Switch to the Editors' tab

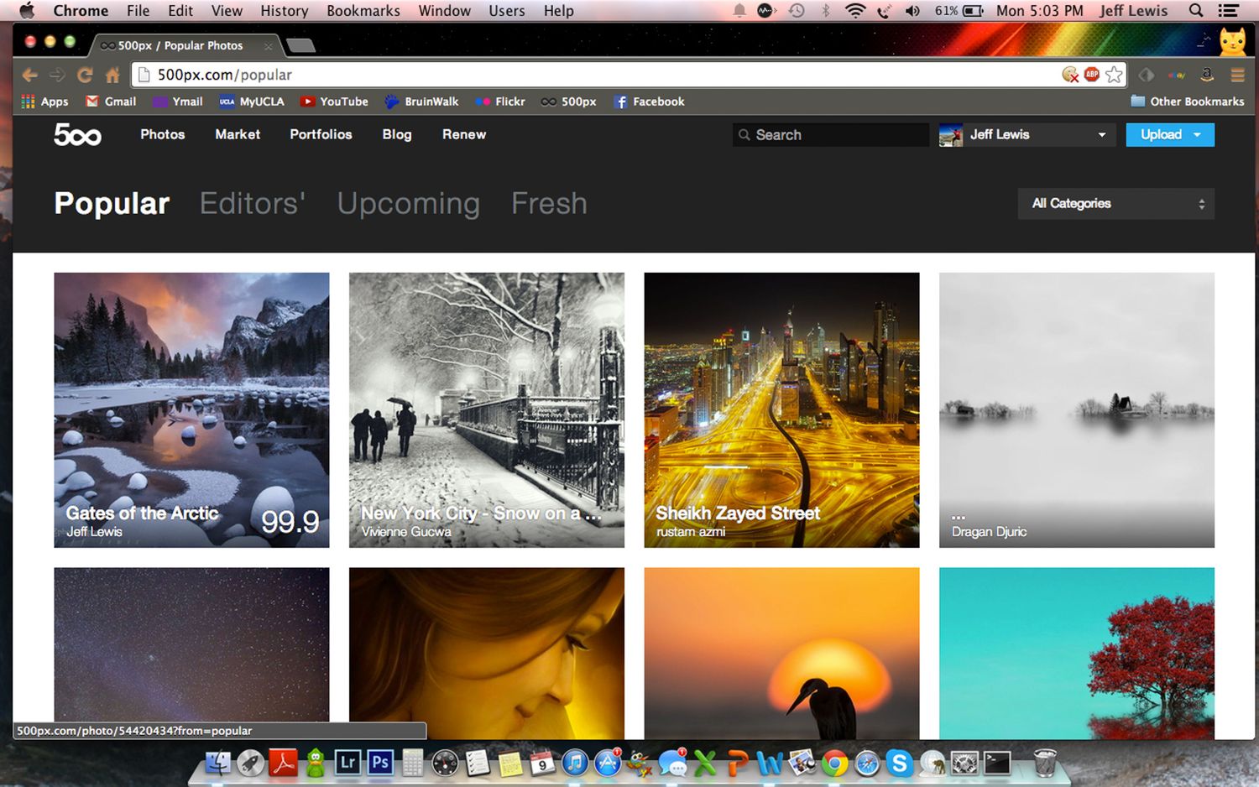(252, 203)
